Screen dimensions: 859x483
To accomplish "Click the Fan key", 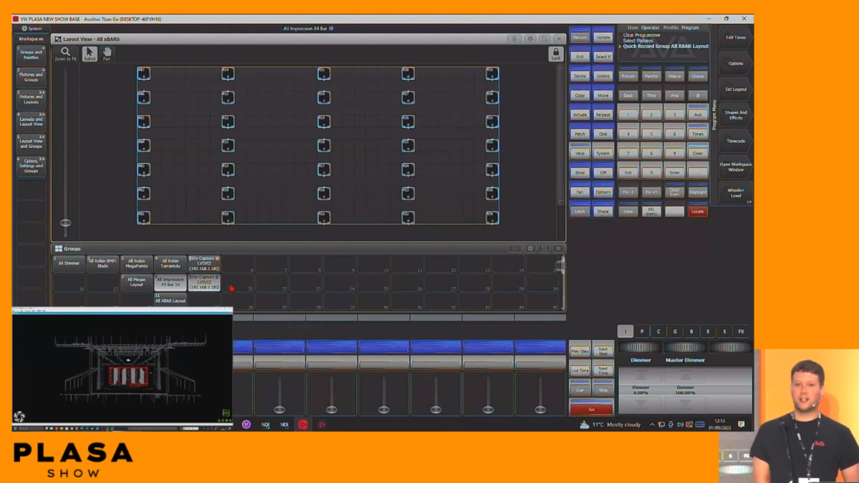I will pos(580,191).
